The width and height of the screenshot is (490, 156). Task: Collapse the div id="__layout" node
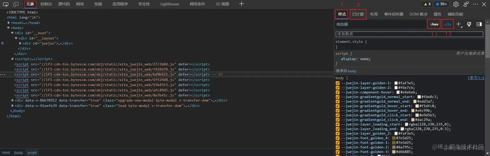click(16, 38)
